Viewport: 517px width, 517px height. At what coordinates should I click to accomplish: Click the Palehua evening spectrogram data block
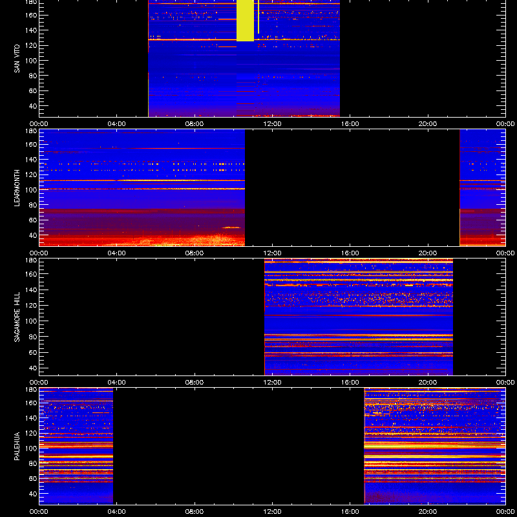(x=435, y=446)
